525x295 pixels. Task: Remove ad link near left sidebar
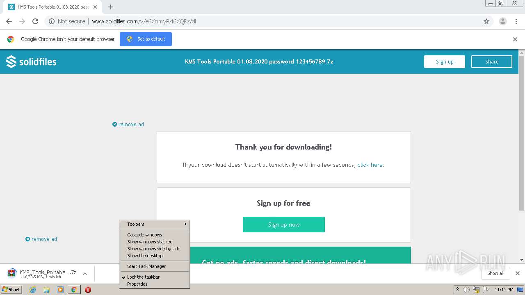pos(41,239)
